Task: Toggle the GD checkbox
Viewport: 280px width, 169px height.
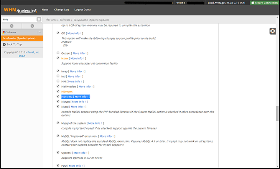Action: coord(58,33)
